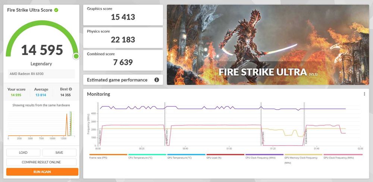The width and height of the screenshot is (373, 182).
Task: Click the Monitoring panel heading
Action: (98, 94)
